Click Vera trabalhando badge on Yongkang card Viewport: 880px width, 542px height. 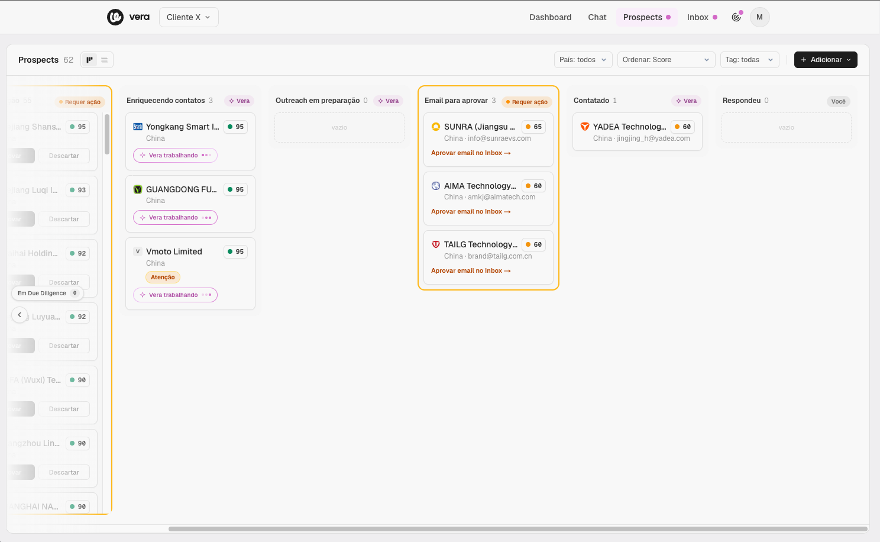point(175,155)
